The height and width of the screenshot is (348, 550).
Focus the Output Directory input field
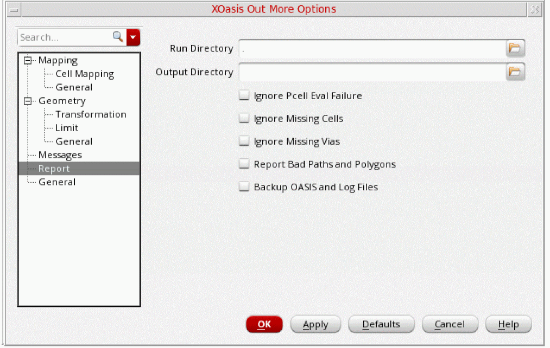pos(372,72)
